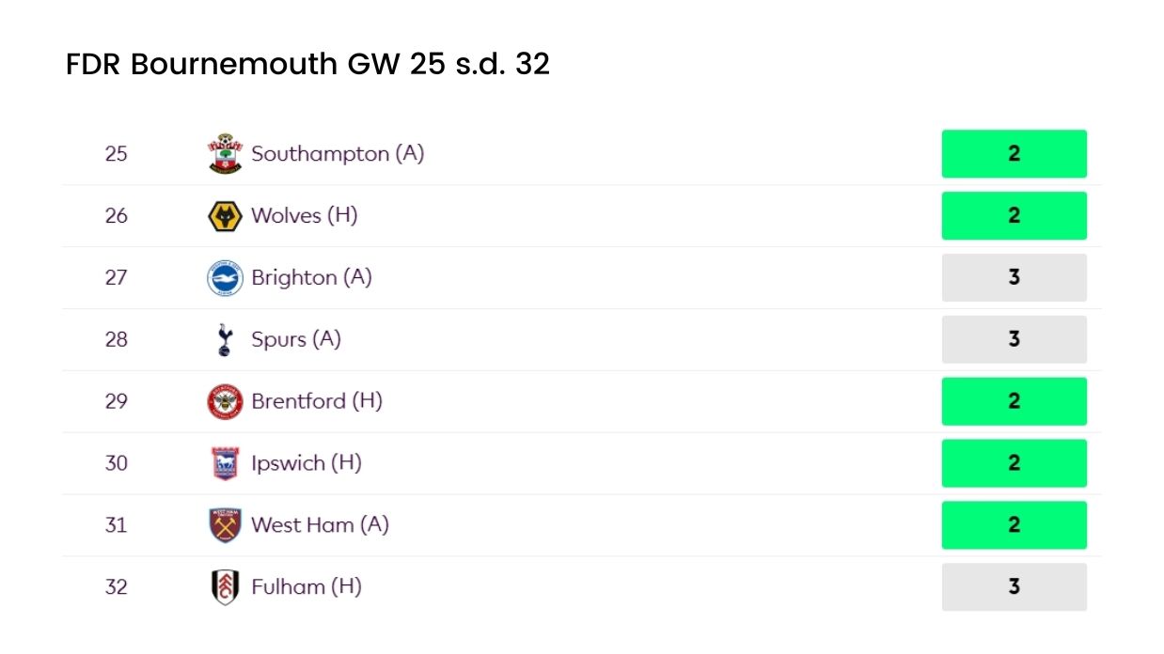Click the Wolves club crest
This screenshot has width=1164, height=654.
(225, 216)
